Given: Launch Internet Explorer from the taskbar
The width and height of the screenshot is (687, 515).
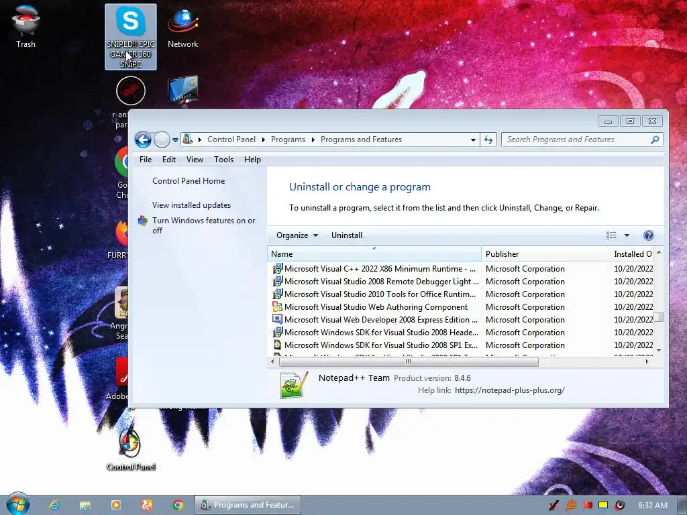Looking at the screenshot, I should [54, 505].
